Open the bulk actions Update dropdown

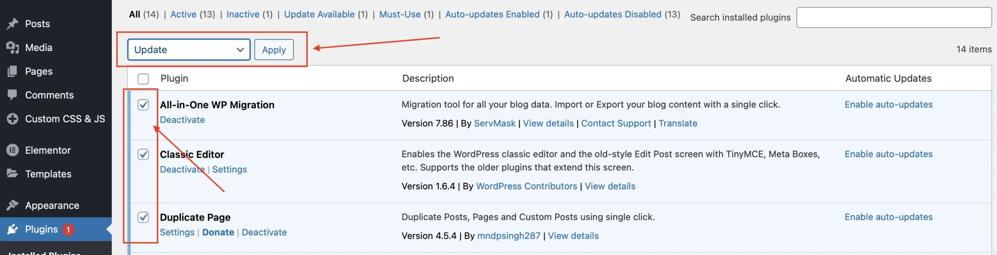[x=189, y=50]
